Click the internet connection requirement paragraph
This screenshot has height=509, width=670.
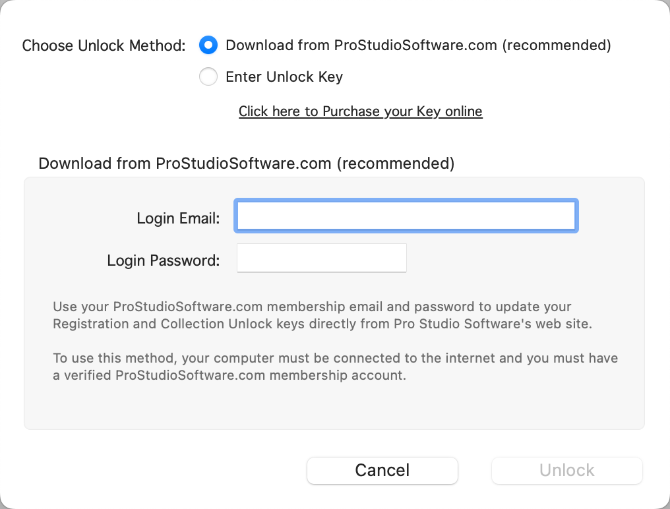pyautogui.click(x=335, y=359)
